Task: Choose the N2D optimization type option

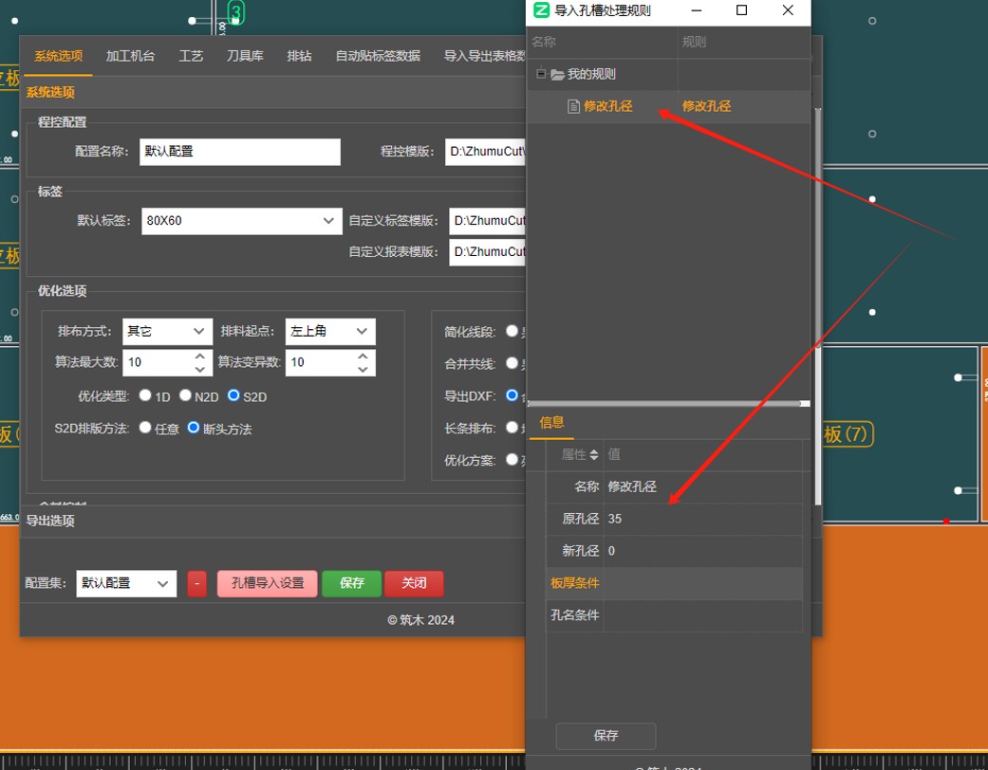Action: [186, 395]
